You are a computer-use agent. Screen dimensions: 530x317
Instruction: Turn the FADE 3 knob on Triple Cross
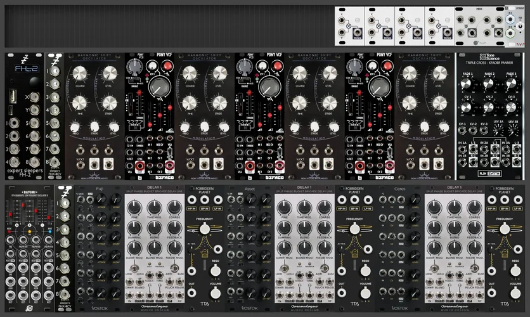point(511,83)
